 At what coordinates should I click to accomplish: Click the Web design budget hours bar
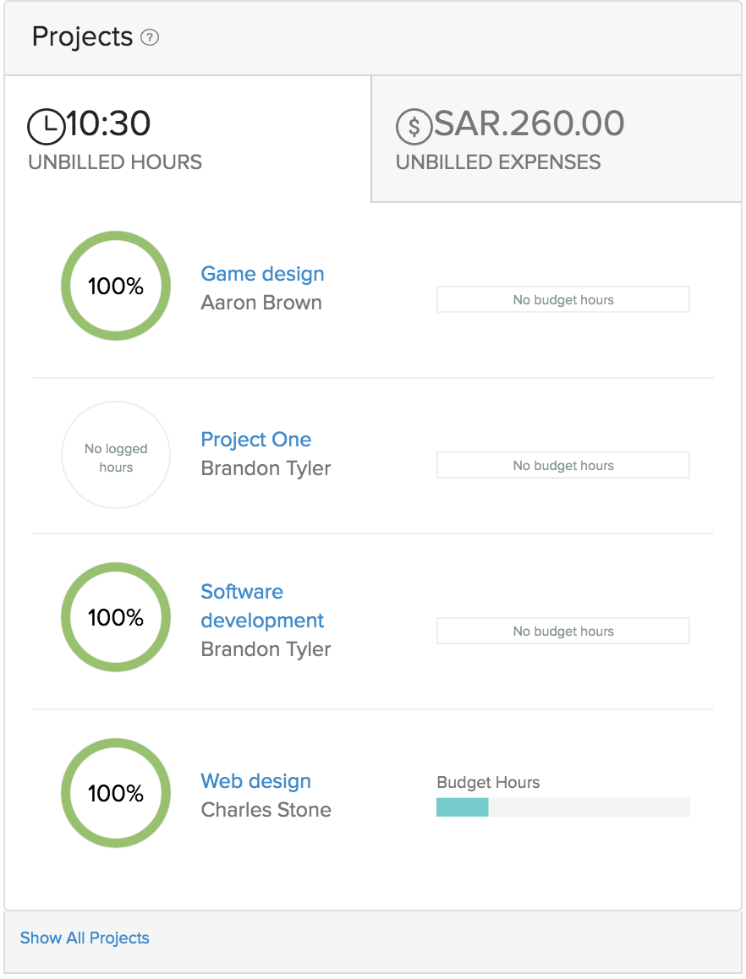562,807
